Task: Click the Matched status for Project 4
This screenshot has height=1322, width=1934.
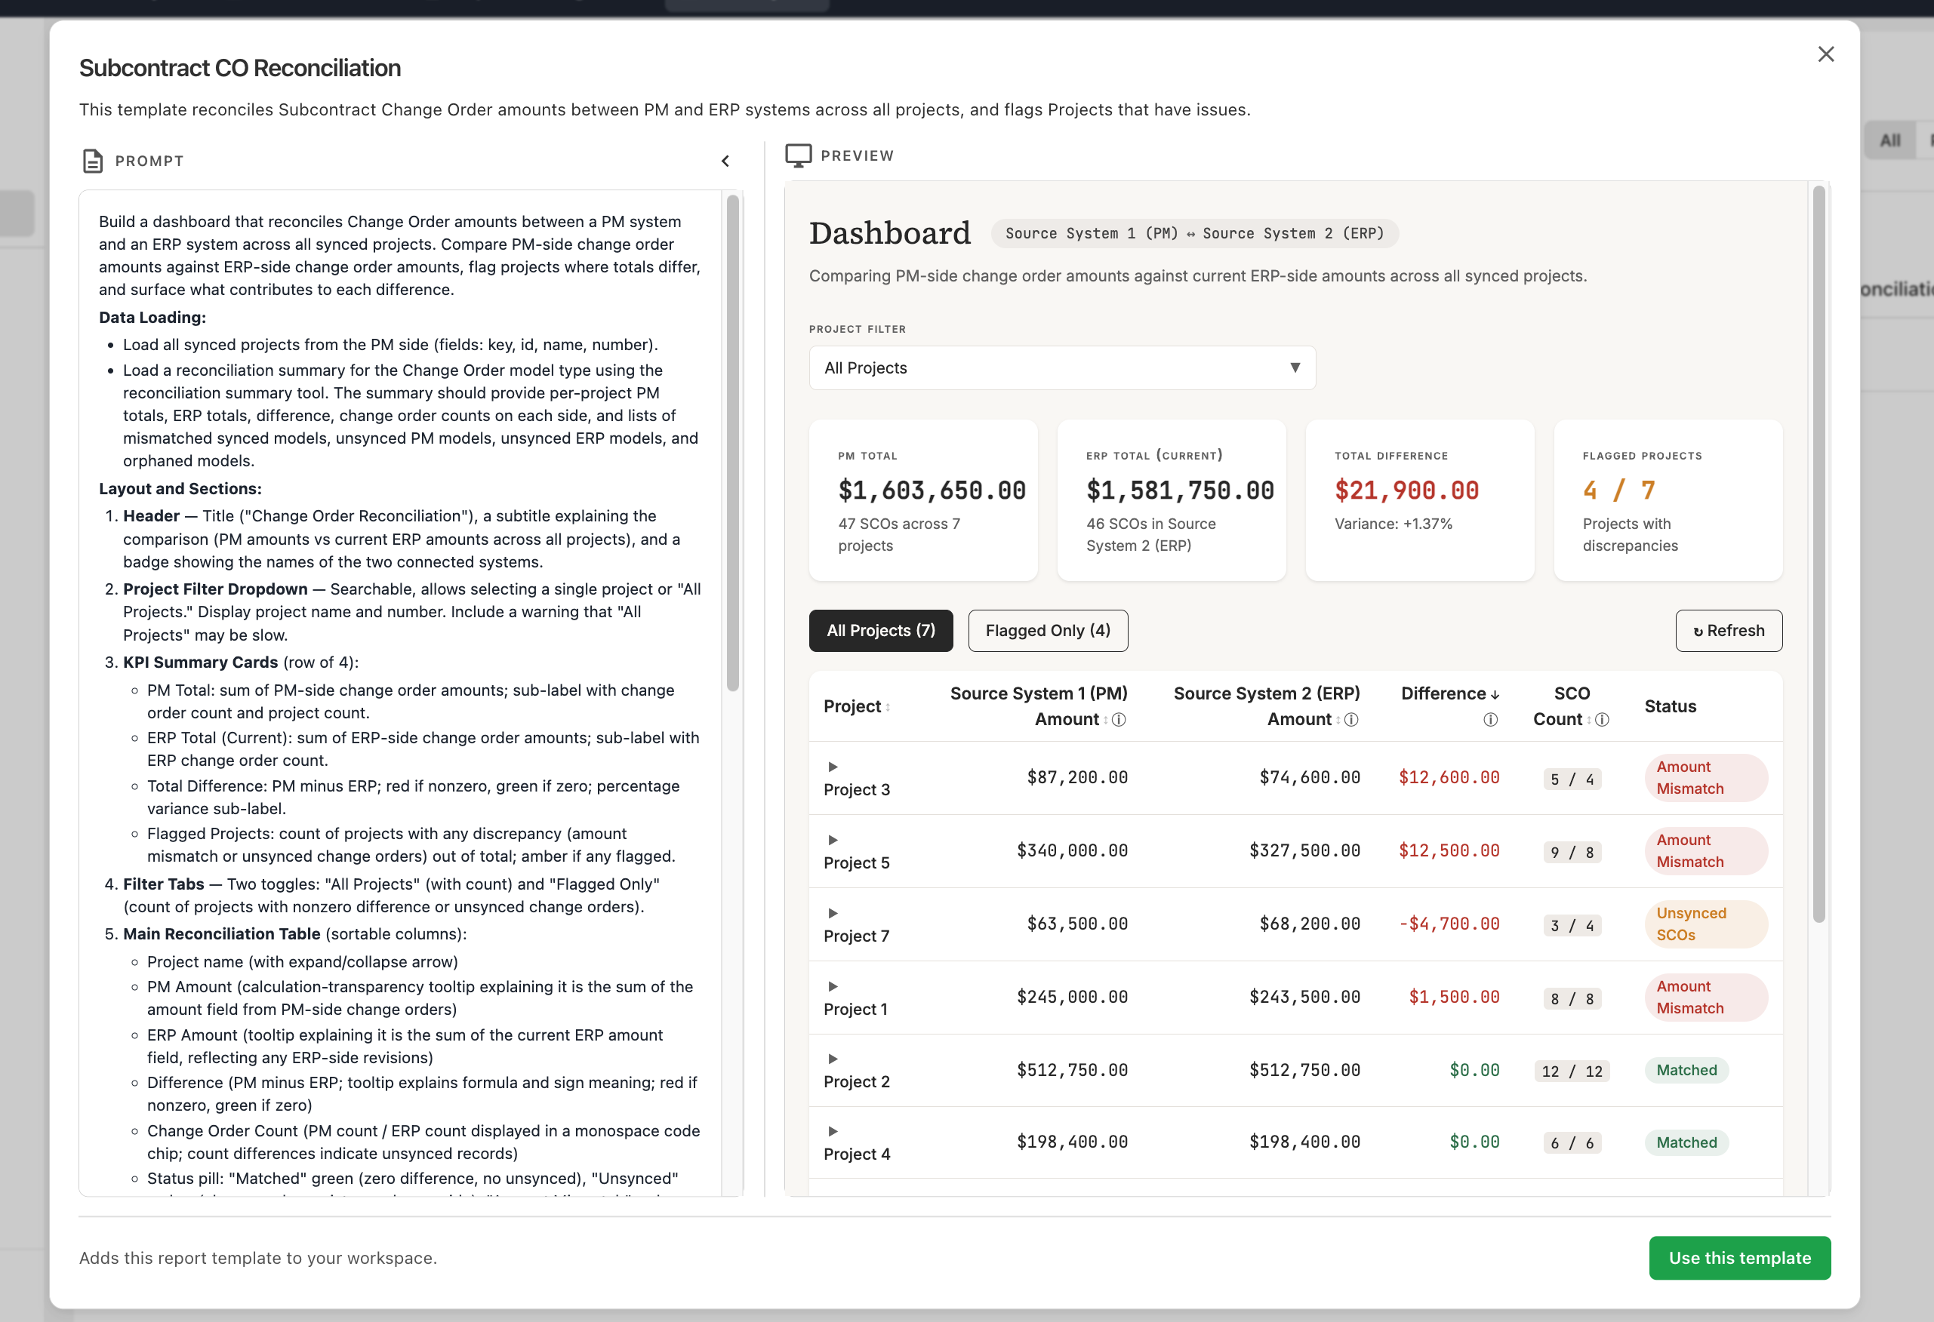Action: pos(1686,1142)
